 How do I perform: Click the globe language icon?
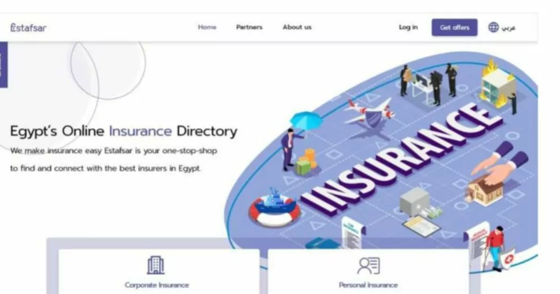click(x=494, y=28)
